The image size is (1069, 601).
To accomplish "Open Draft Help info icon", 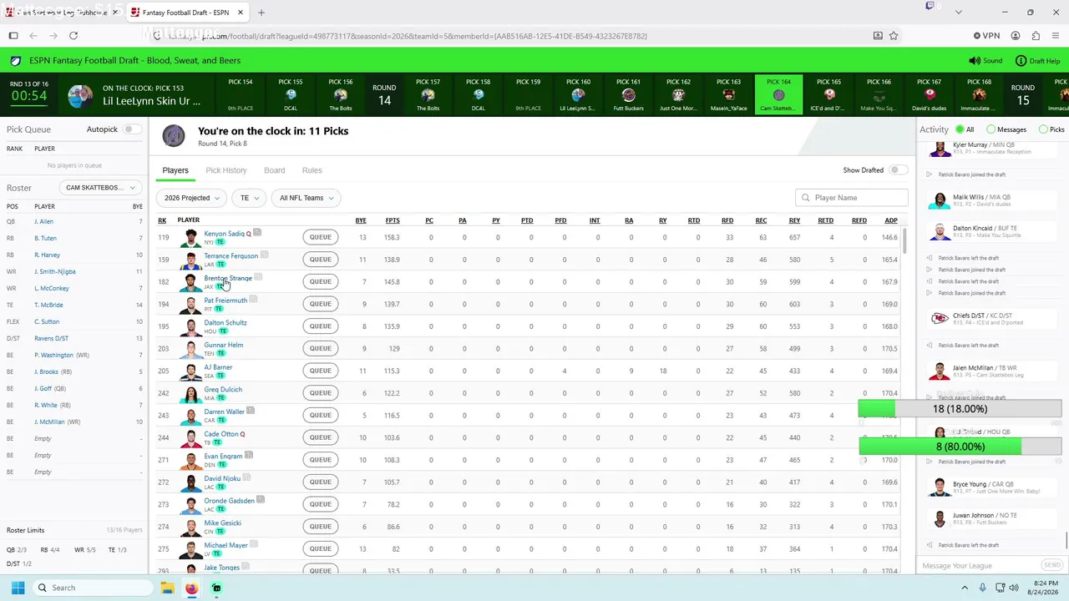I will pyautogui.click(x=1021, y=61).
